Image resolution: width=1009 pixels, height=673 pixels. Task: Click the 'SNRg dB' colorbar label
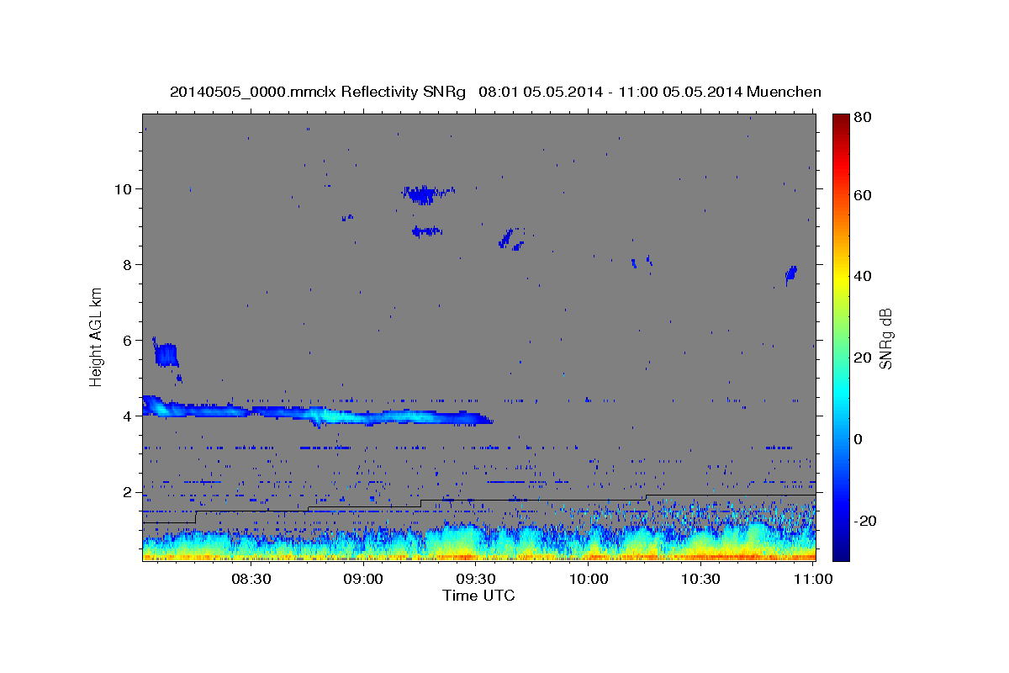pyautogui.click(x=885, y=339)
